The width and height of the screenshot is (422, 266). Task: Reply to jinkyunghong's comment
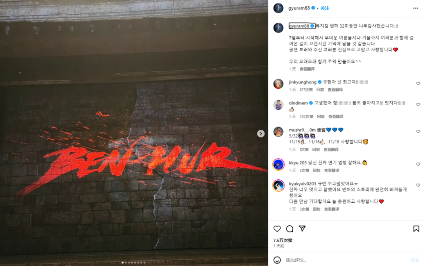click(x=320, y=89)
